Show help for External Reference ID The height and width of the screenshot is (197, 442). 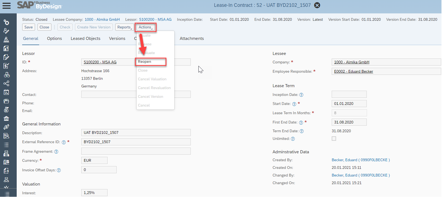tap(64, 142)
